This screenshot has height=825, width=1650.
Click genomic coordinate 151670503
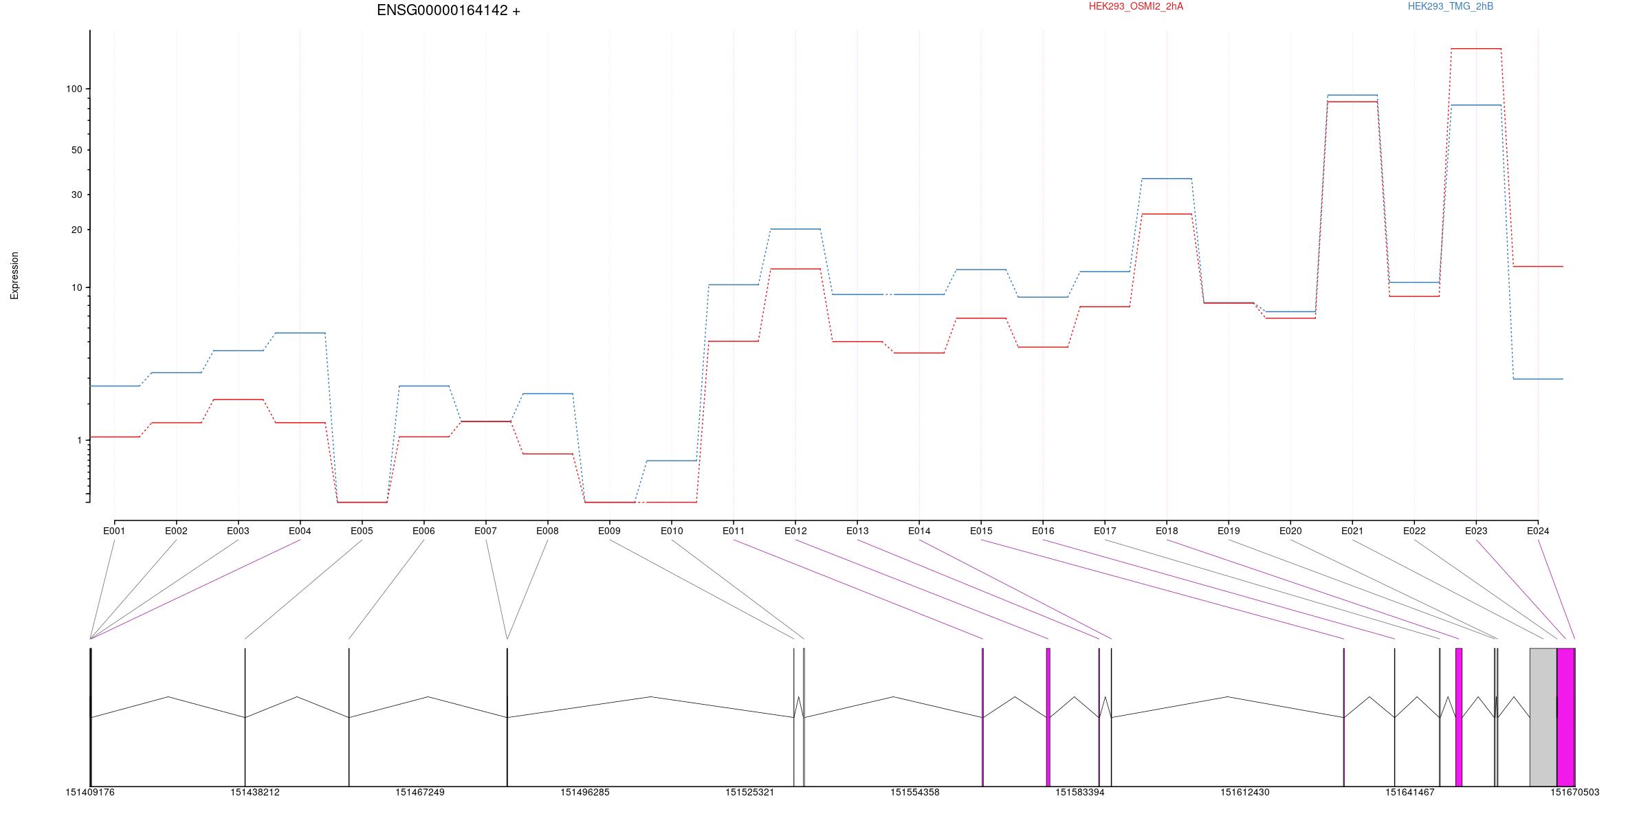[1575, 793]
